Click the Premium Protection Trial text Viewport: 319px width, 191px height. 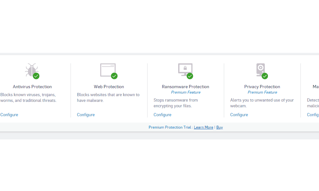[170, 127]
